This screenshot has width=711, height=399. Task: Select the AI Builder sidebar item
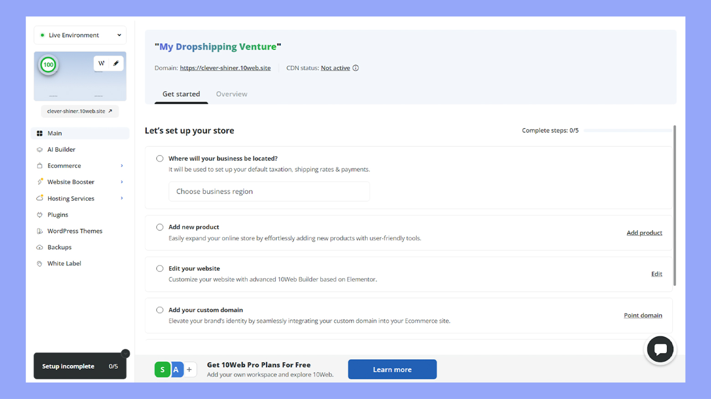(x=61, y=150)
